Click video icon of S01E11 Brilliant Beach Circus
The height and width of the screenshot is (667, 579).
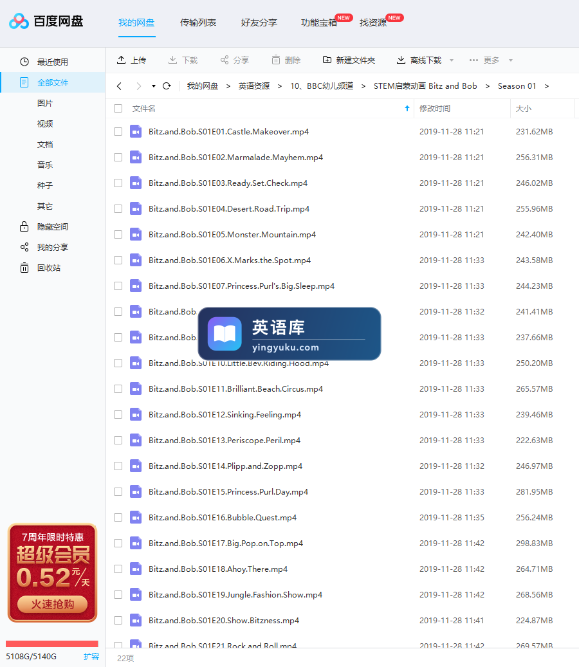coord(136,388)
